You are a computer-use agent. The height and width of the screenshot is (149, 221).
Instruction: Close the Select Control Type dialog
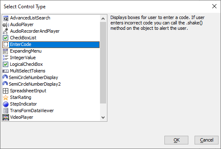tap(214, 6)
